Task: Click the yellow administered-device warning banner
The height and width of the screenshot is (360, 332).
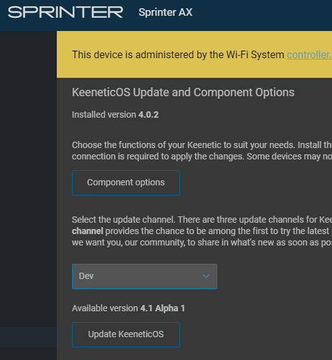Action: point(194,54)
